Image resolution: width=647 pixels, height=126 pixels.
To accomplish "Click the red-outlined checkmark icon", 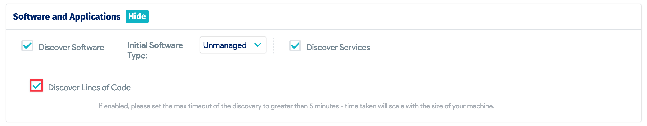I will click(x=36, y=86).
